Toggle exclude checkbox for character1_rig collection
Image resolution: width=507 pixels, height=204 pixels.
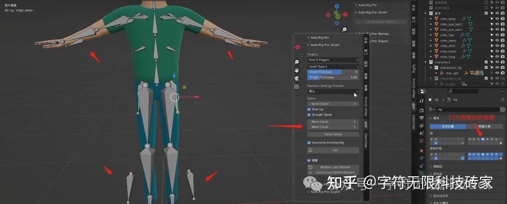pos(486,68)
